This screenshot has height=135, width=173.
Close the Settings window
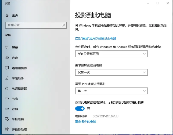tap(168, 3)
